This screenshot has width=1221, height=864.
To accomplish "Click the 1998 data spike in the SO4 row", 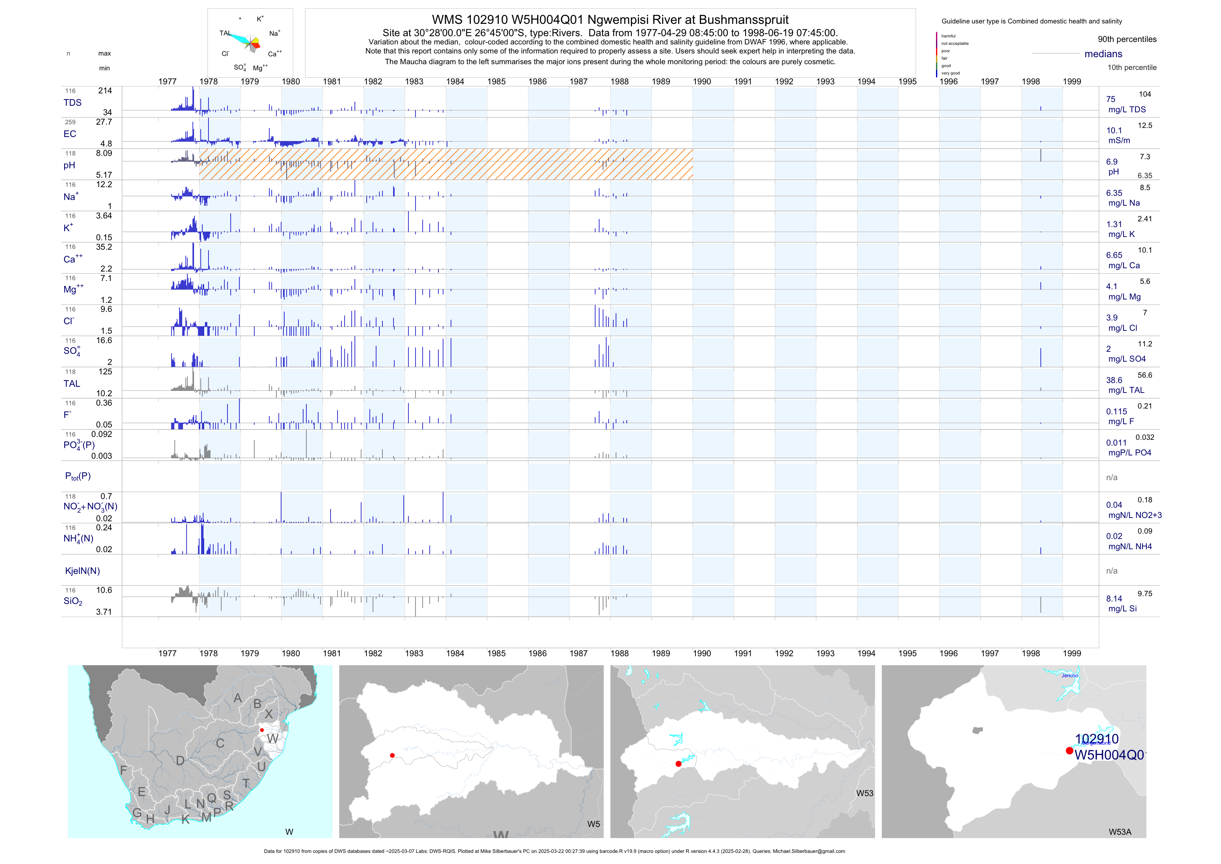I will click(x=1041, y=358).
